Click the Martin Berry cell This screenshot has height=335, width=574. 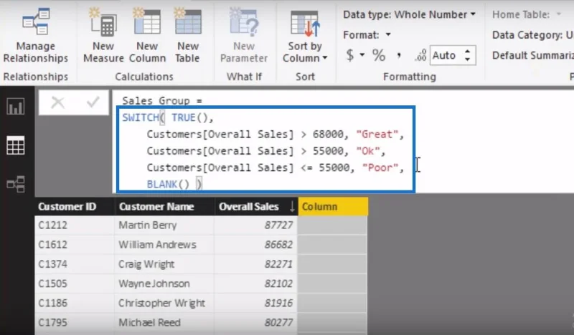point(164,225)
